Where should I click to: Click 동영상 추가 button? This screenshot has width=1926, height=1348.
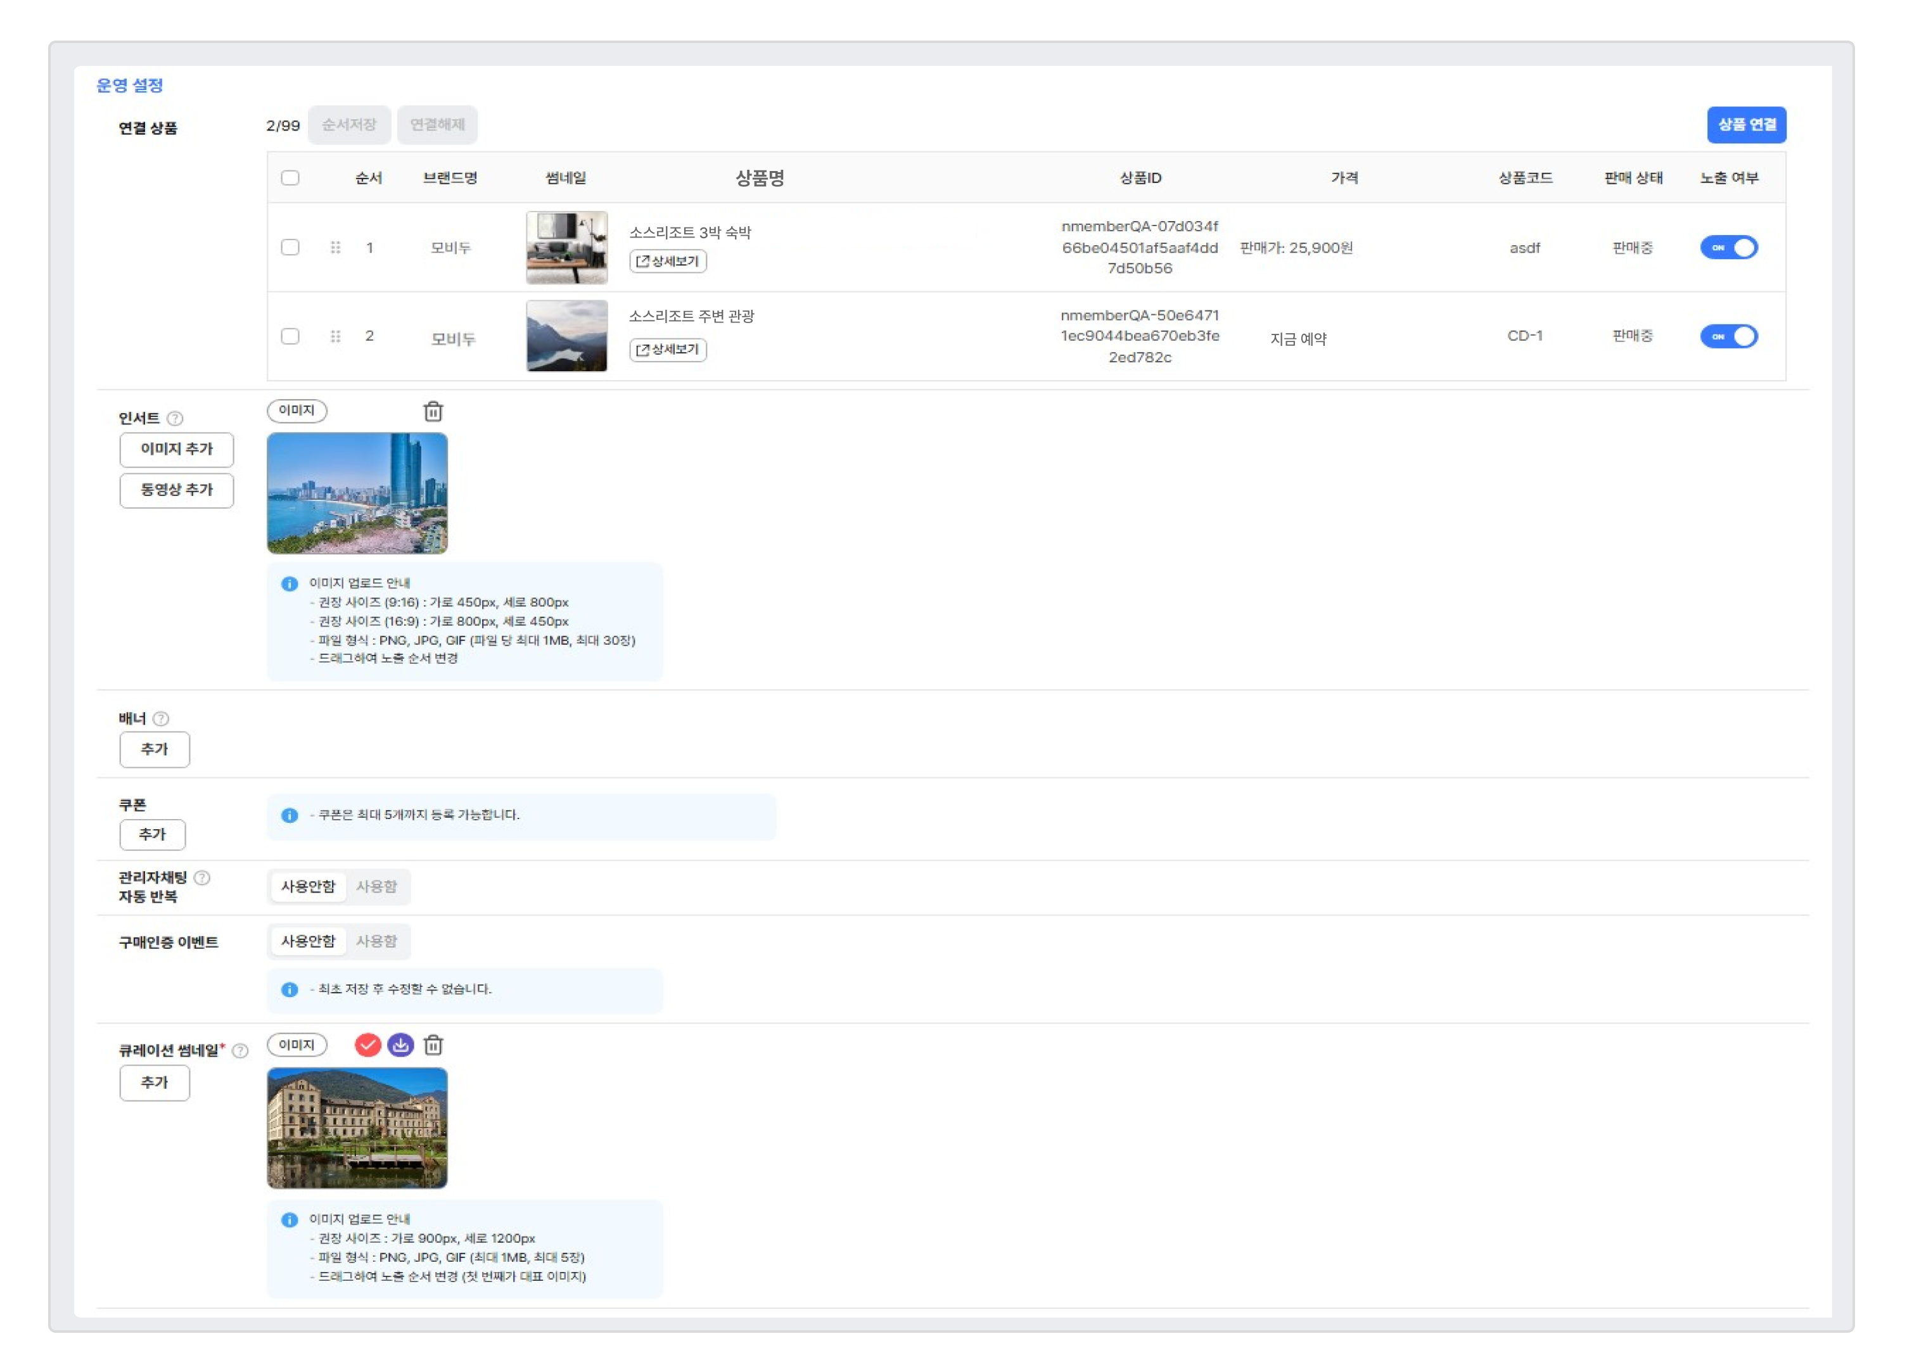click(x=176, y=490)
